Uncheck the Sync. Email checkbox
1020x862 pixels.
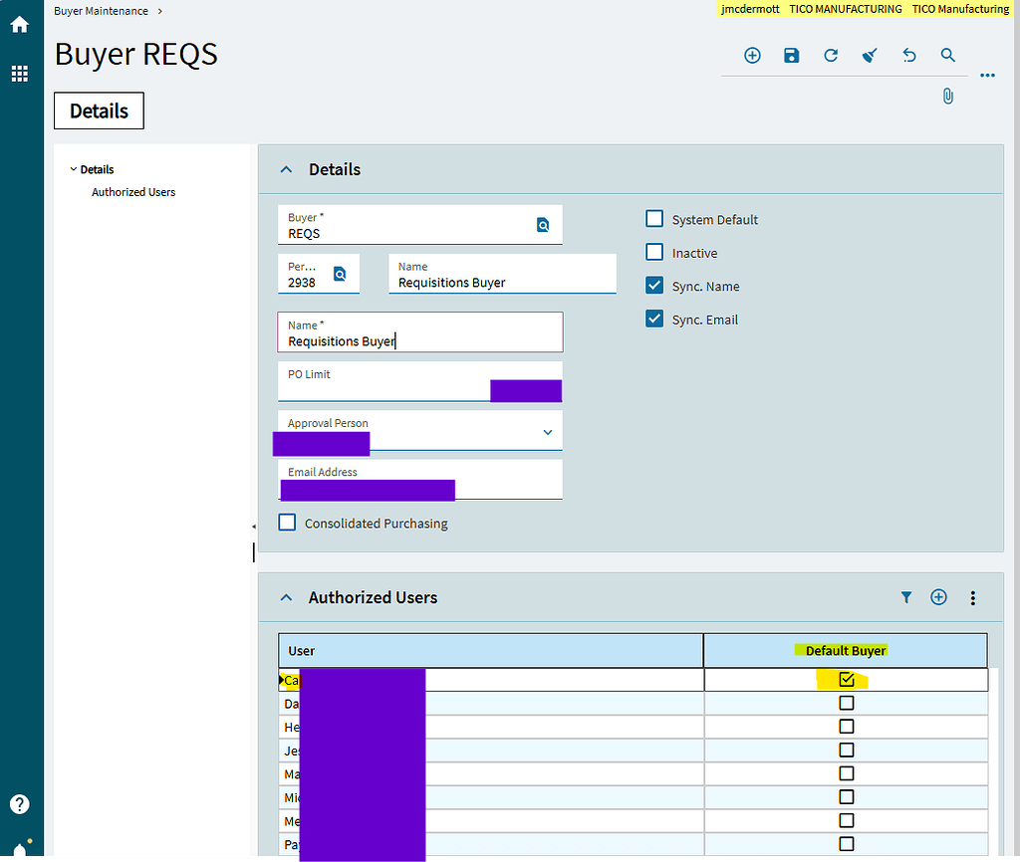pos(654,320)
